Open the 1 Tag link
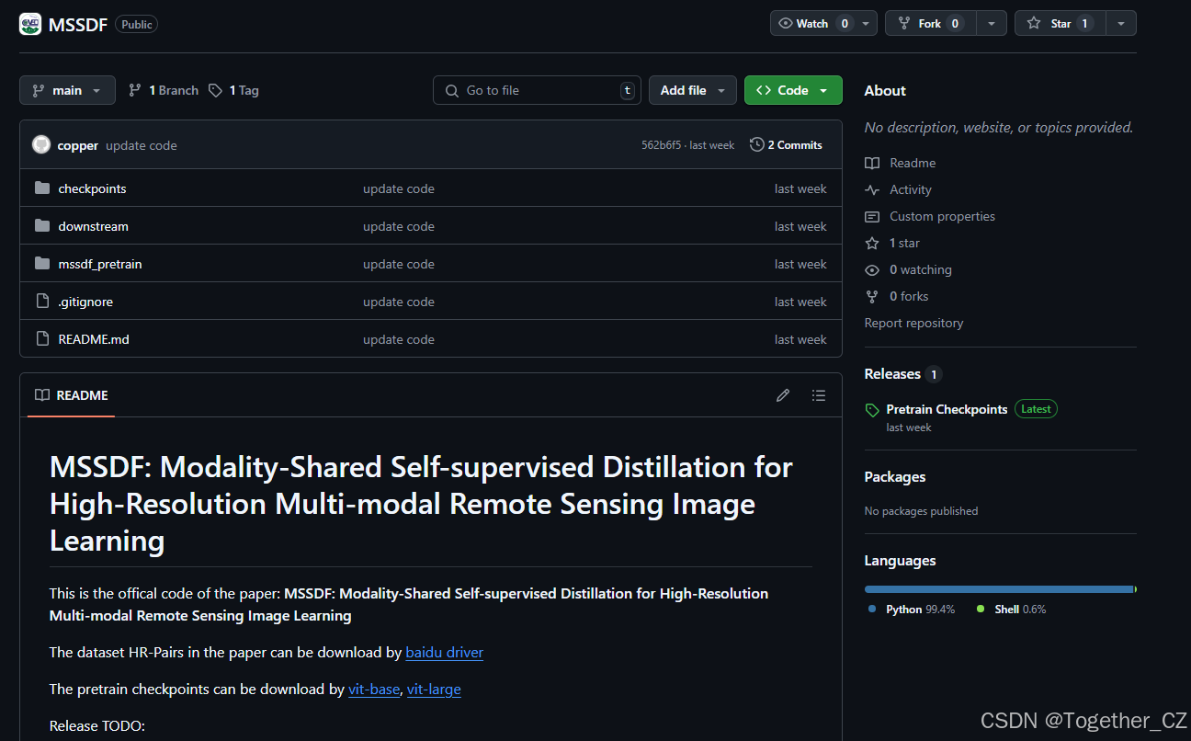Image resolution: width=1191 pixels, height=741 pixels. point(233,90)
